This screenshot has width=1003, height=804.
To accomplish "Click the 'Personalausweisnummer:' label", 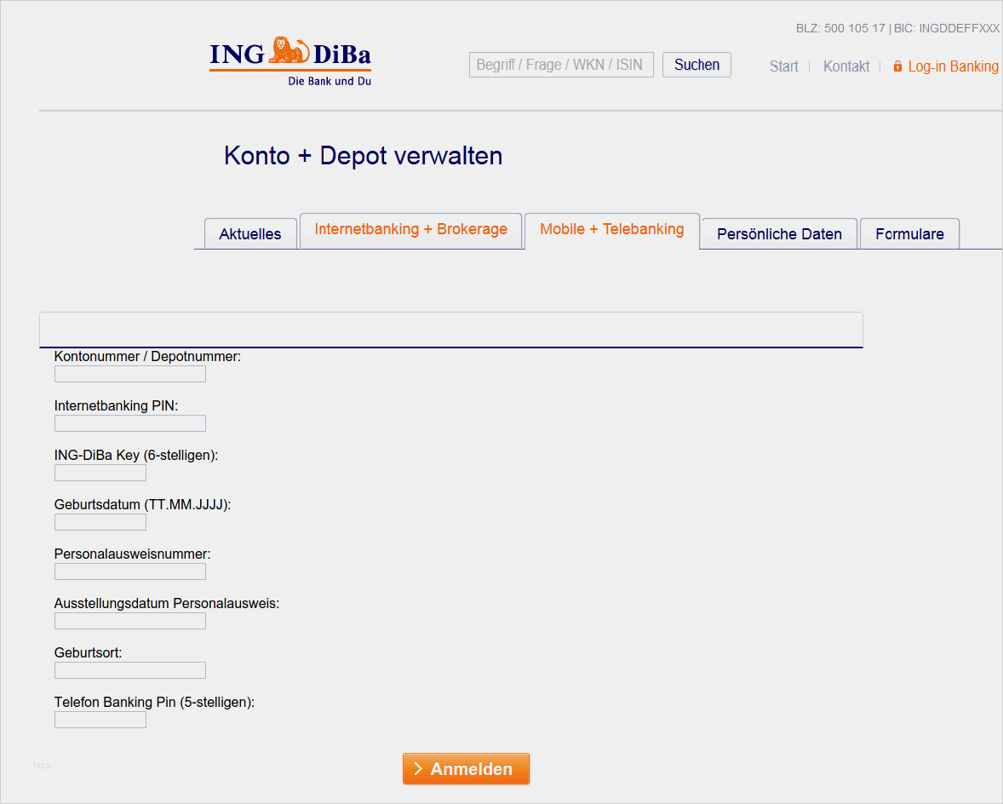I will tap(133, 554).
